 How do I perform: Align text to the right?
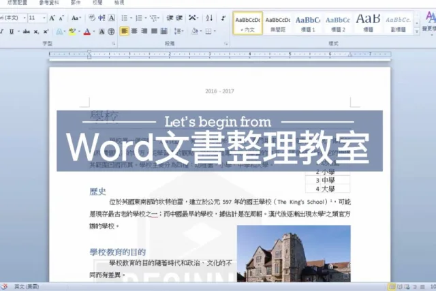(144, 31)
